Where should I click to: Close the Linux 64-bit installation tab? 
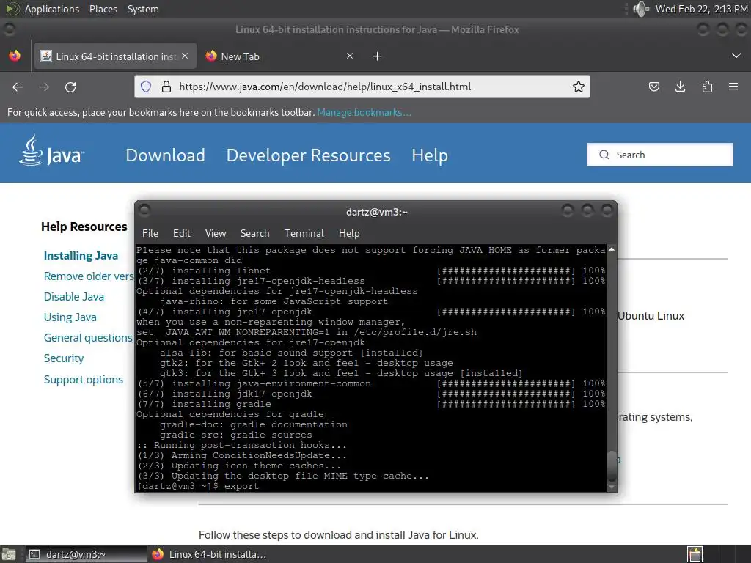click(185, 56)
